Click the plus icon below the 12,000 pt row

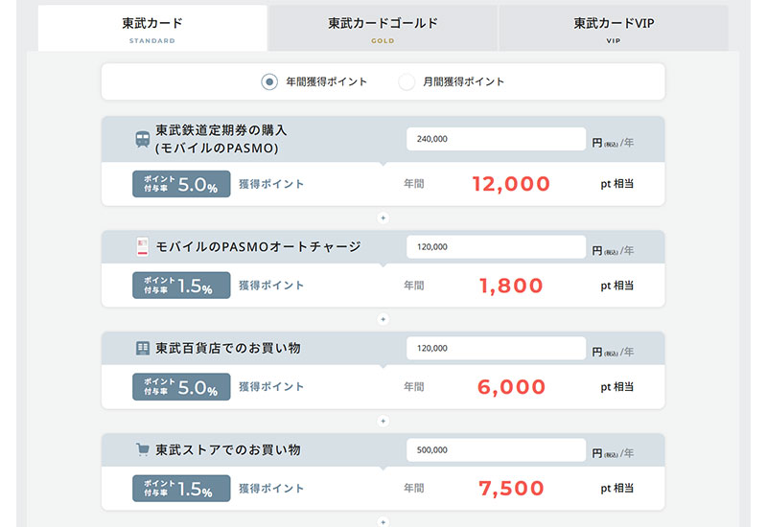coord(383,218)
